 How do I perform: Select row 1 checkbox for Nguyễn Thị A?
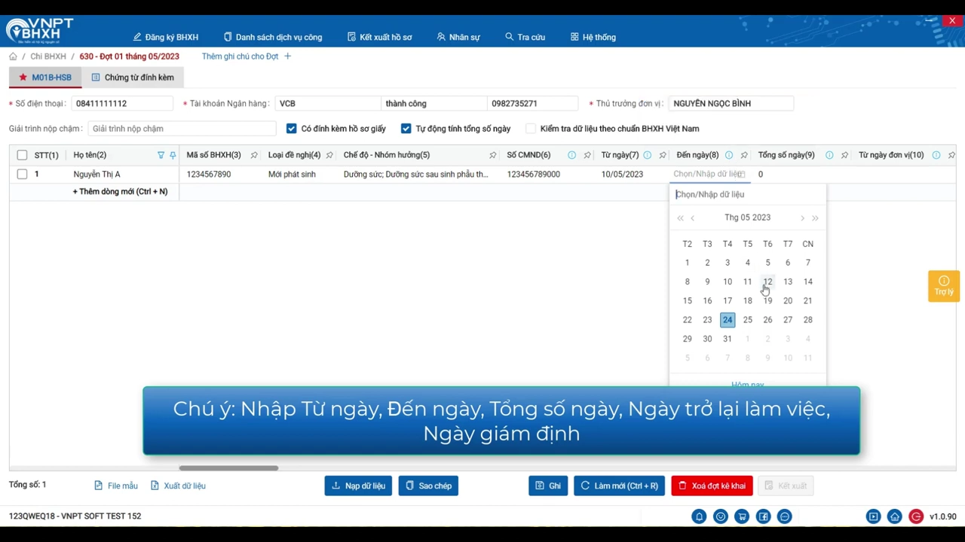click(22, 174)
